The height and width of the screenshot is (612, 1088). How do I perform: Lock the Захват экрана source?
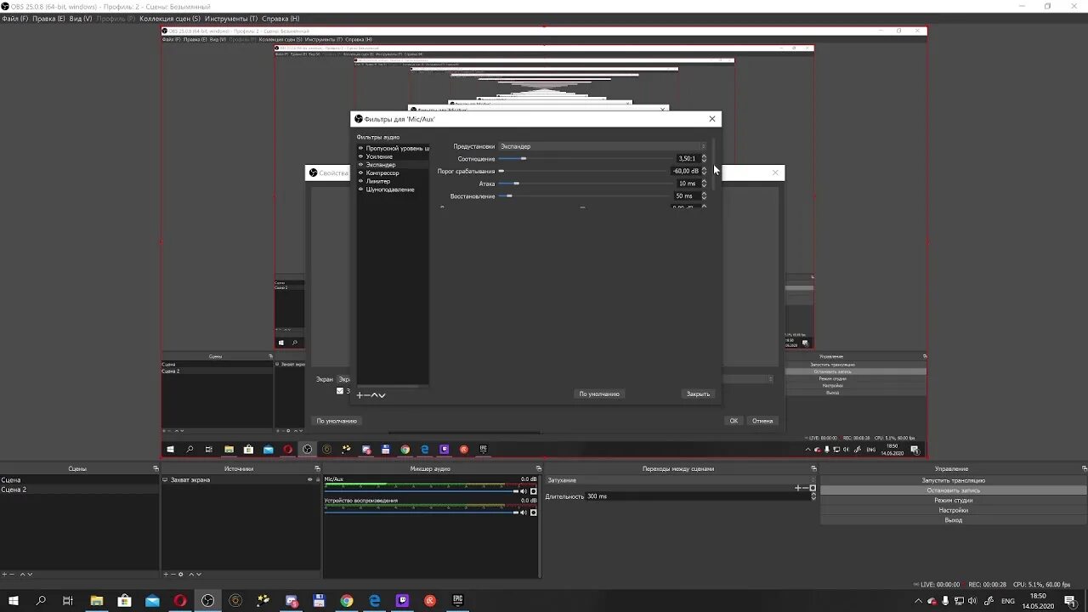tap(317, 479)
